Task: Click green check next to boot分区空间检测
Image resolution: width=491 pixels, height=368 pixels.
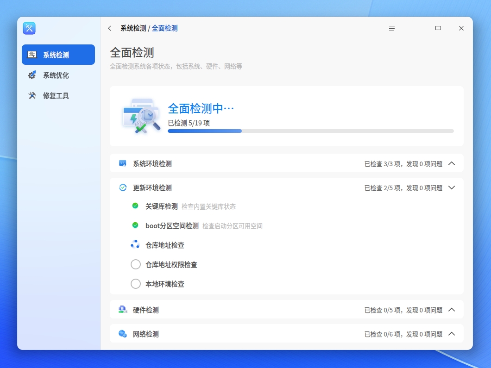Action: pos(135,225)
